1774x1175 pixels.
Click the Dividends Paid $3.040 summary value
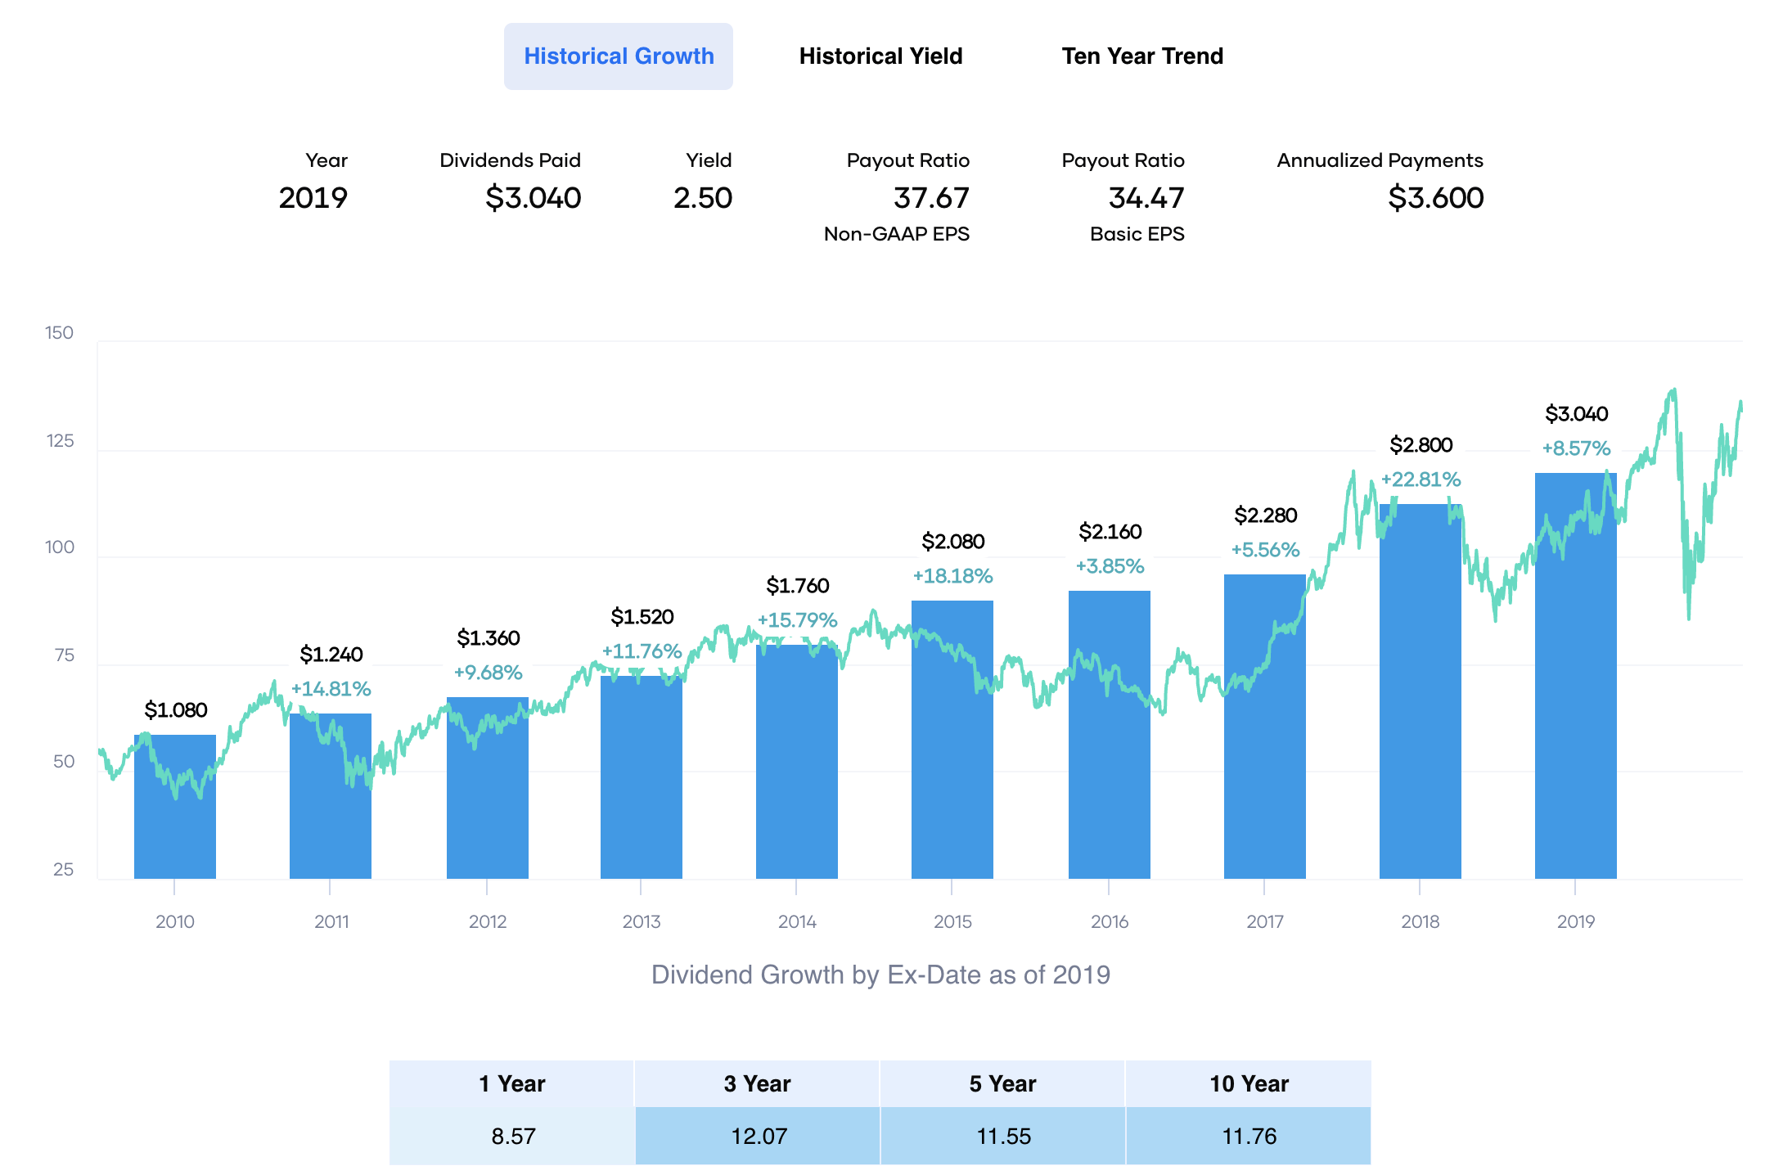point(533,198)
